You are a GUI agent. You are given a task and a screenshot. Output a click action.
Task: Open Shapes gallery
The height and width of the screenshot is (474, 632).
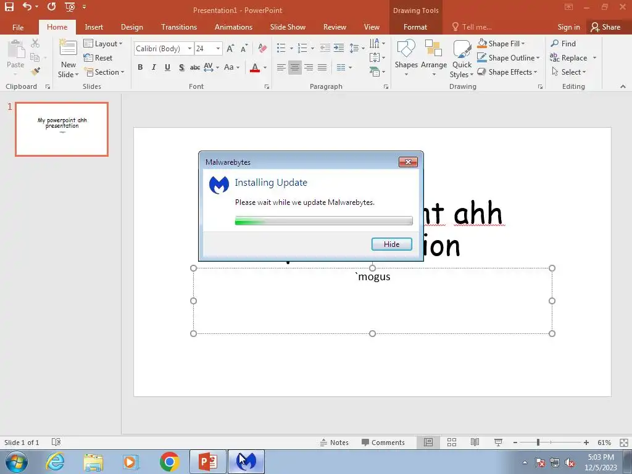coord(406,58)
